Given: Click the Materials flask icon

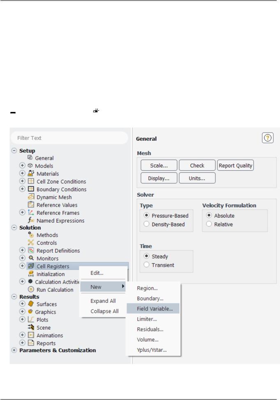Looking at the screenshot, I should 31,173.
